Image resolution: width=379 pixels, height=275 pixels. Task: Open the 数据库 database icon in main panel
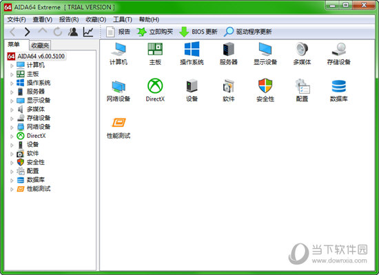pos(338,86)
